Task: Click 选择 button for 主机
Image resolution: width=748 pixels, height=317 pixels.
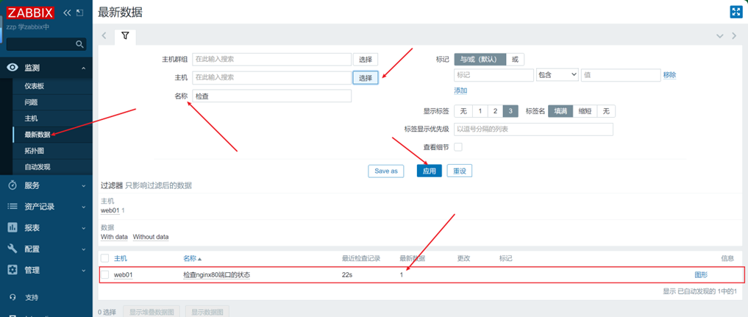Action: [x=366, y=78]
